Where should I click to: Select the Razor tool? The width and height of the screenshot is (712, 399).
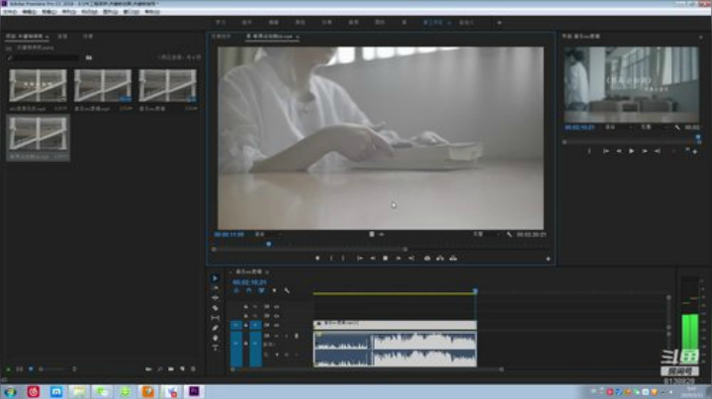pos(216,308)
